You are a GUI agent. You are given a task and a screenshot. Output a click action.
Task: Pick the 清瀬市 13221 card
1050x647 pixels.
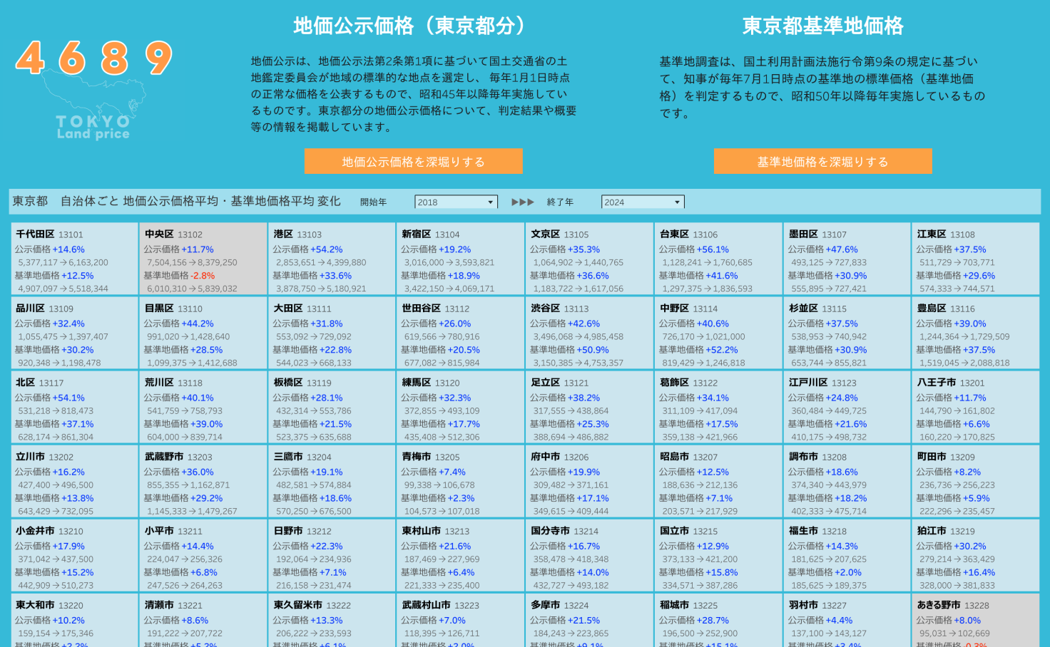click(203, 620)
